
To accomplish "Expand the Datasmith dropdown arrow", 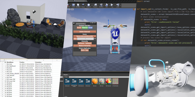I will tap(92, 6).
